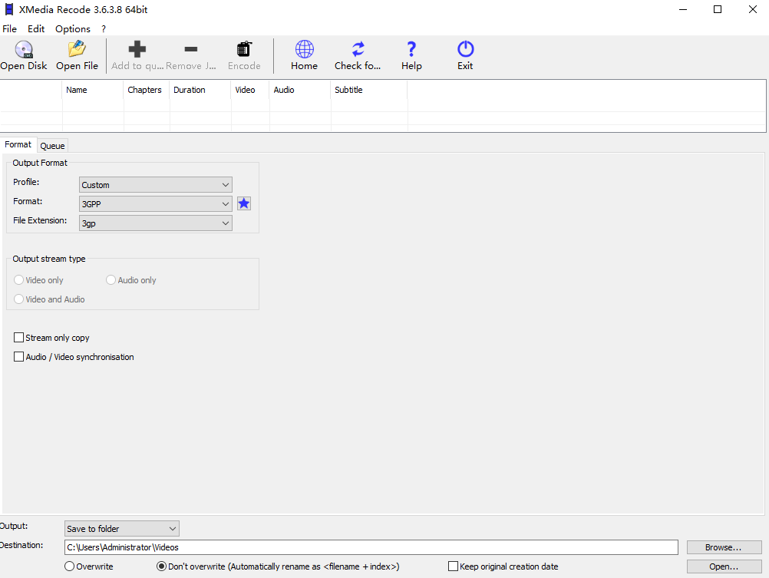Open the Output dropdown Save to folder
This screenshot has height=578, width=769.
(121, 528)
